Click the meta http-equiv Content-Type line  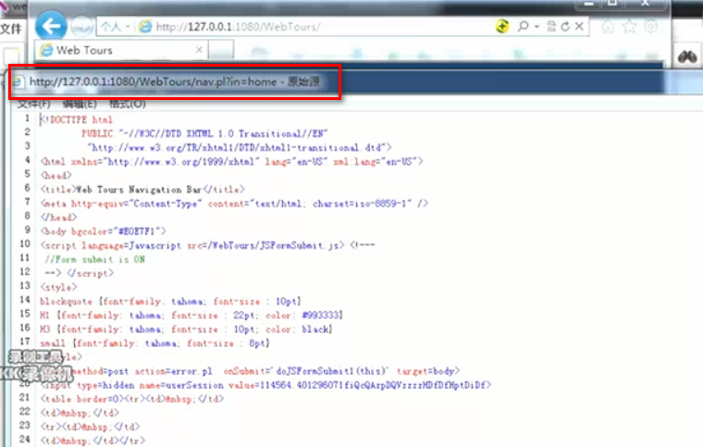(234, 204)
